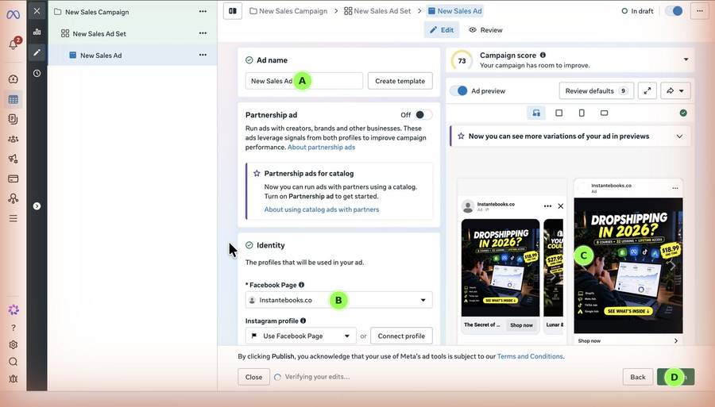Select the square placement preview icon
This screenshot has width=715, height=407.
tap(558, 113)
